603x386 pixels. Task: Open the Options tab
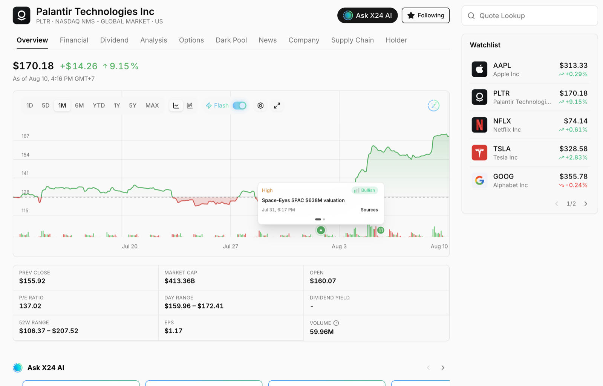(x=191, y=40)
